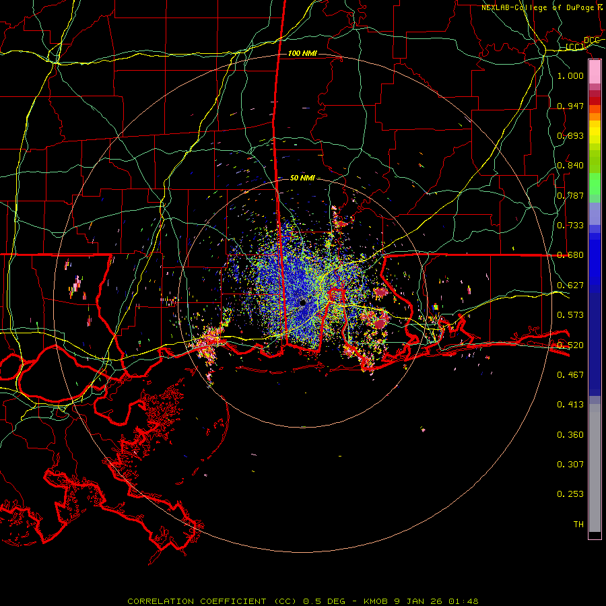Select the 0.573 legend value
Viewport: 606px width, 606px height.
(x=570, y=315)
